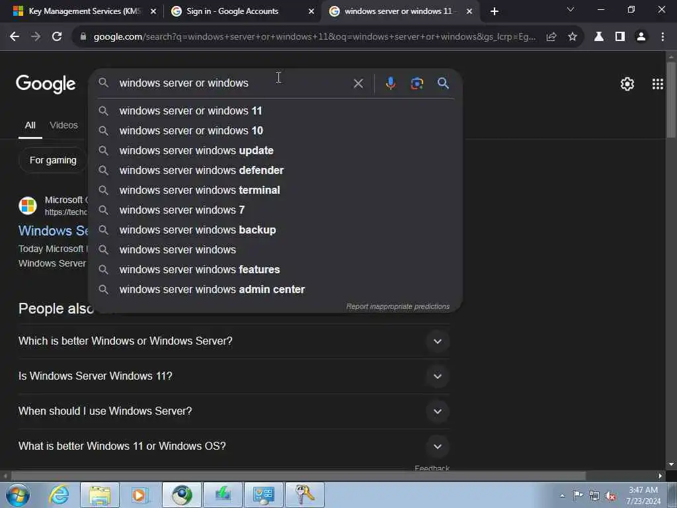Open the Chrome three-dot menu

(x=662, y=37)
